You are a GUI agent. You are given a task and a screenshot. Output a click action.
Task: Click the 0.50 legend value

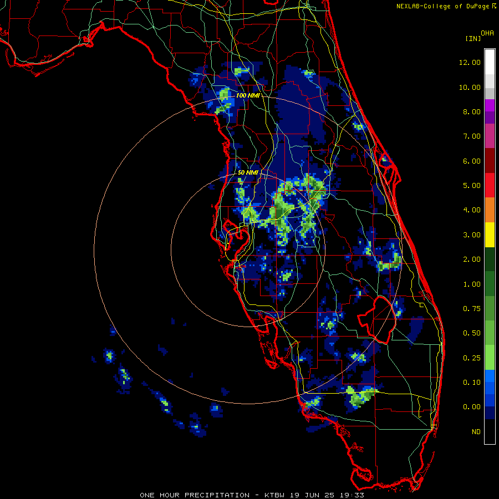click(x=472, y=333)
